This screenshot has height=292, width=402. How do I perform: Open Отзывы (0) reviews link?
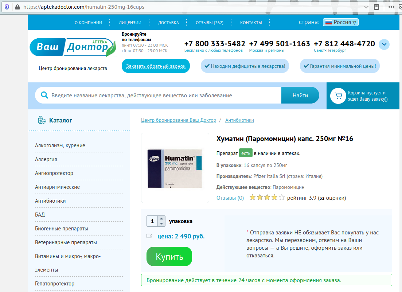230,198
